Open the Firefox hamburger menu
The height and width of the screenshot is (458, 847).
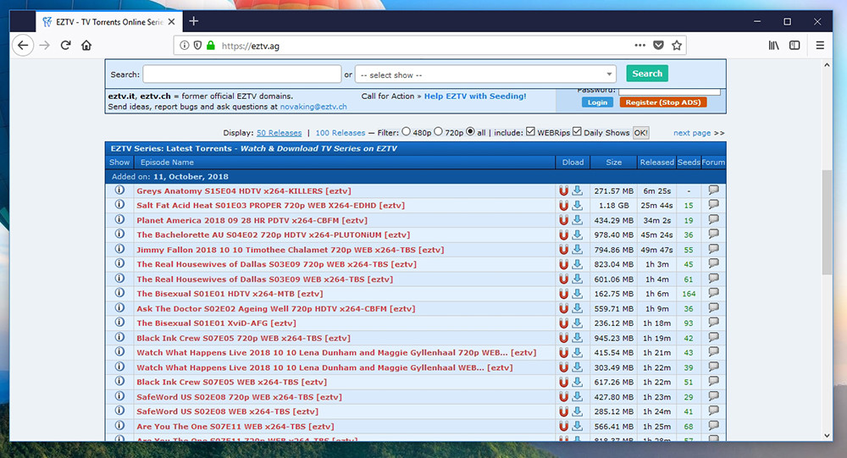pyautogui.click(x=819, y=46)
